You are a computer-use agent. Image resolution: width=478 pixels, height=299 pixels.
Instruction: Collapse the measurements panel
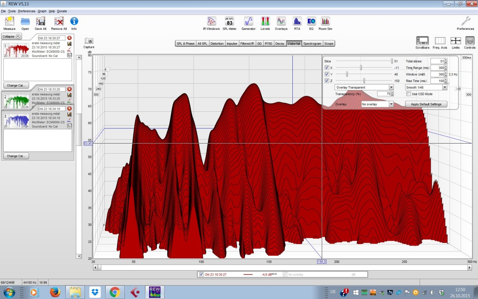point(12,36)
